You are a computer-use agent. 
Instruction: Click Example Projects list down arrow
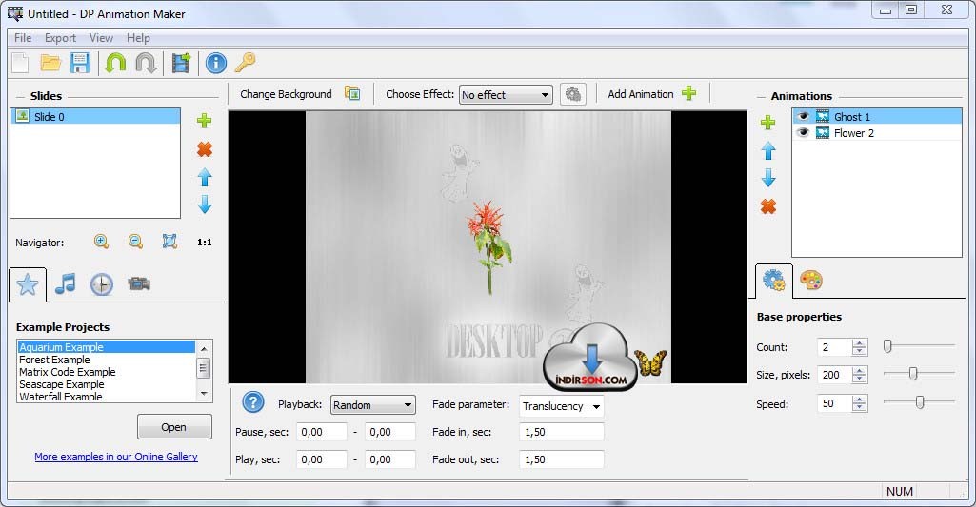tap(204, 394)
